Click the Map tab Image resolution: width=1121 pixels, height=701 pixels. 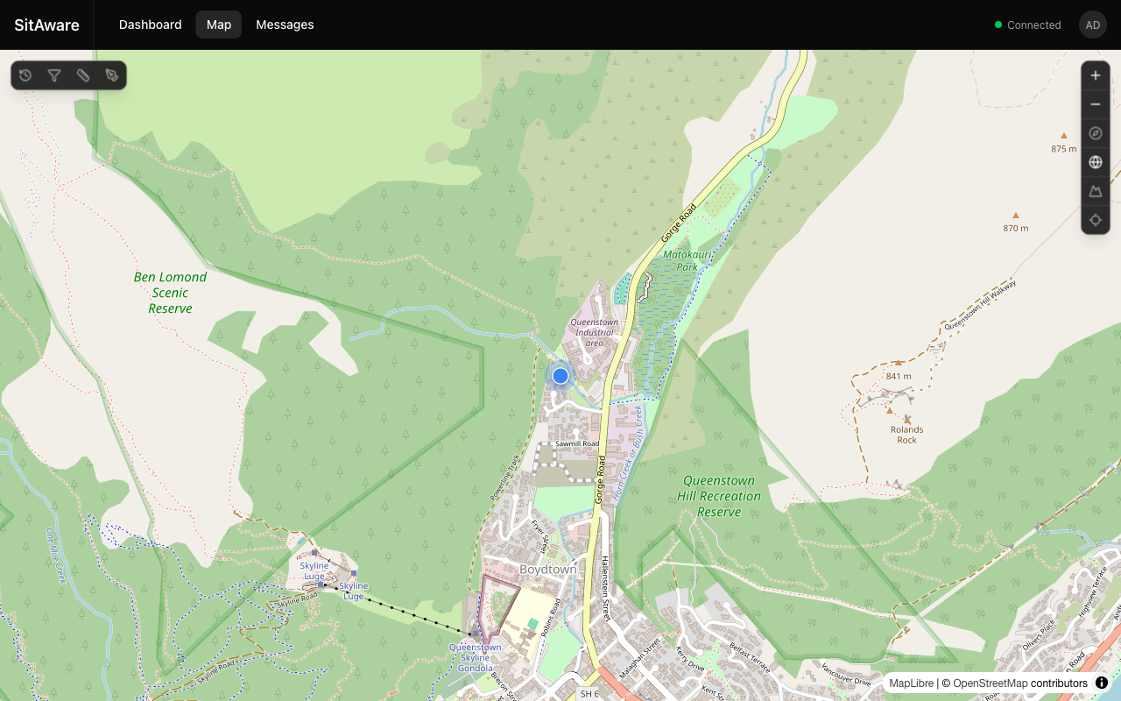pos(218,25)
